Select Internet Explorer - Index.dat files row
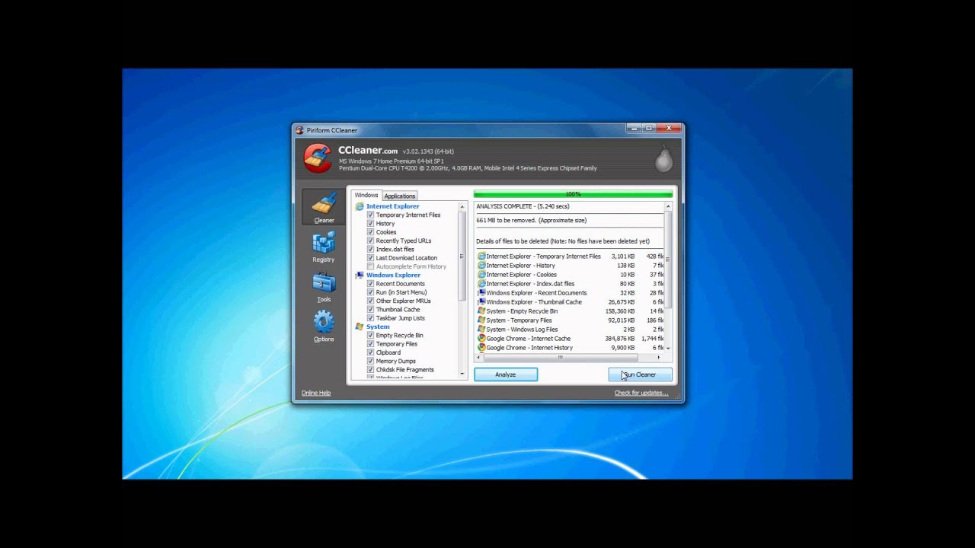Image resolution: width=975 pixels, height=548 pixels. (x=570, y=284)
